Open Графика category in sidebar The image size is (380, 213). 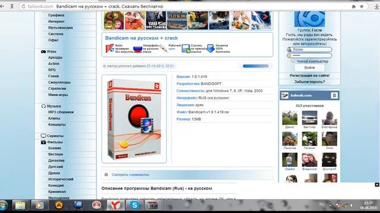coord(56,15)
